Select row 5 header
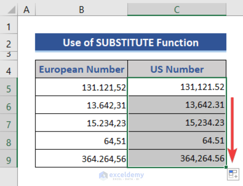Viewport: 243px width, 186px height. click(x=9, y=87)
